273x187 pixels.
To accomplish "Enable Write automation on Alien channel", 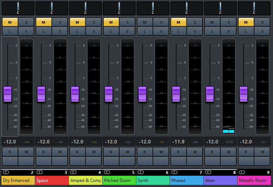I will coord(228,152).
